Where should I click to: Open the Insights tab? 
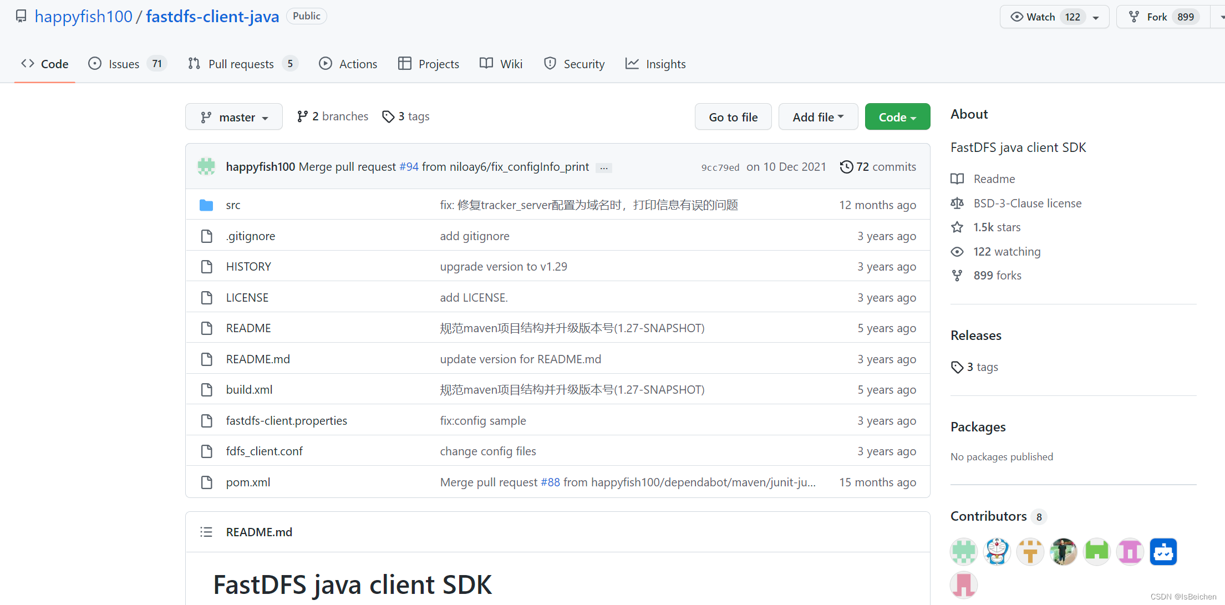tap(655, 64)
